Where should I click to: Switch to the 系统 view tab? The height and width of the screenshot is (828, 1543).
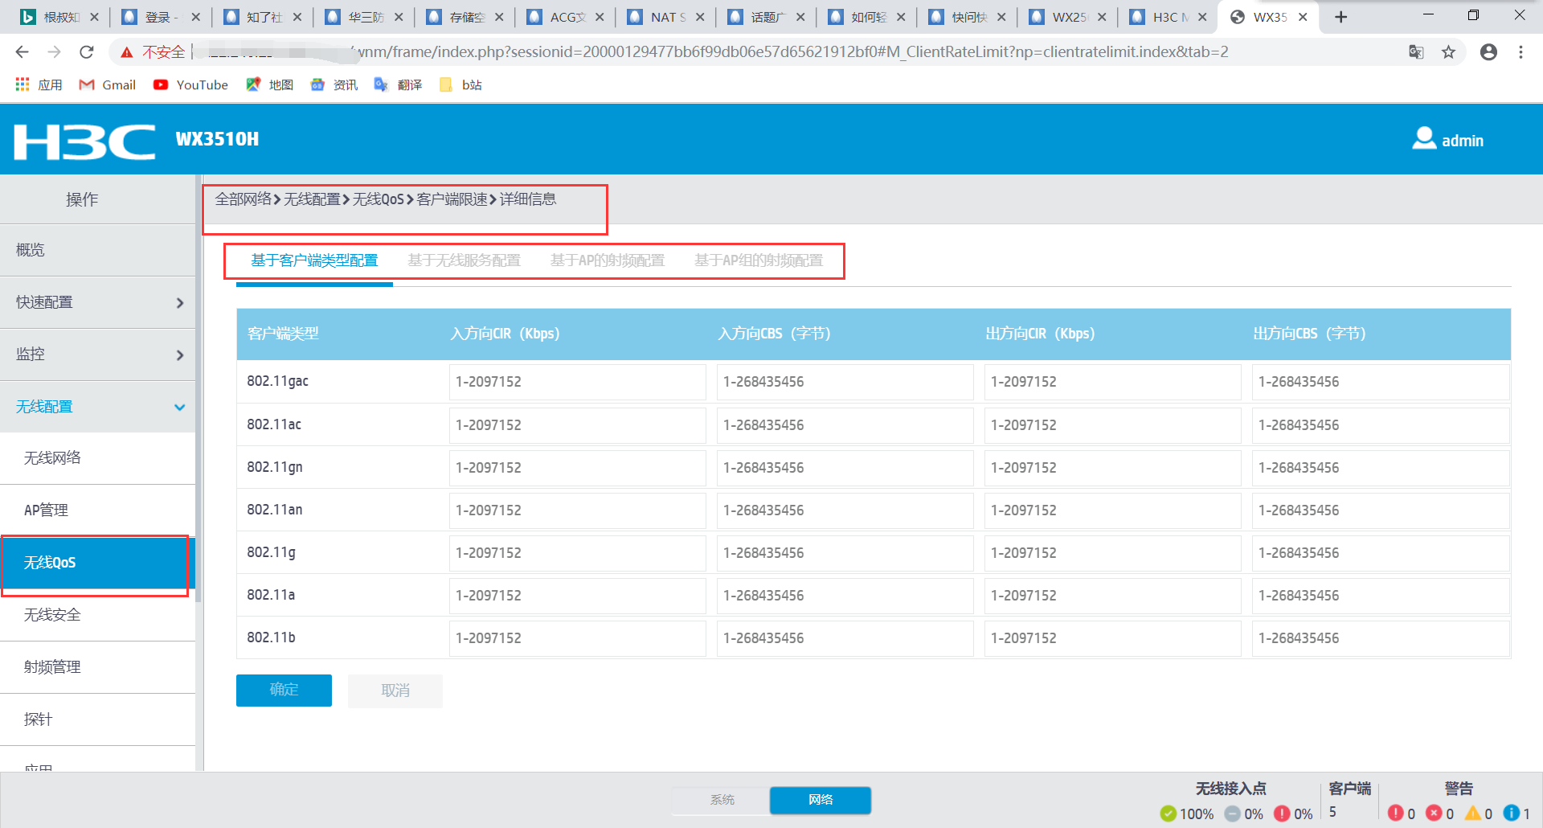tap(722, 800)
